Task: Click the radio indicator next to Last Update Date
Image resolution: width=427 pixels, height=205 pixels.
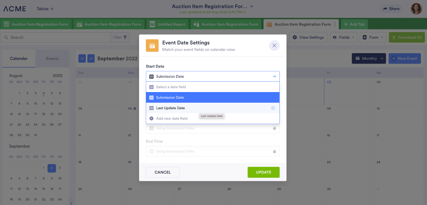Action: point(273,108)
